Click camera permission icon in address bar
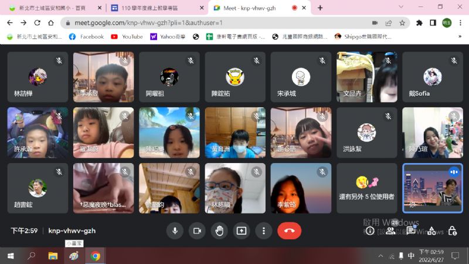Image resolution: width=469 pixels, height=264 pixels. pos(375,23)
